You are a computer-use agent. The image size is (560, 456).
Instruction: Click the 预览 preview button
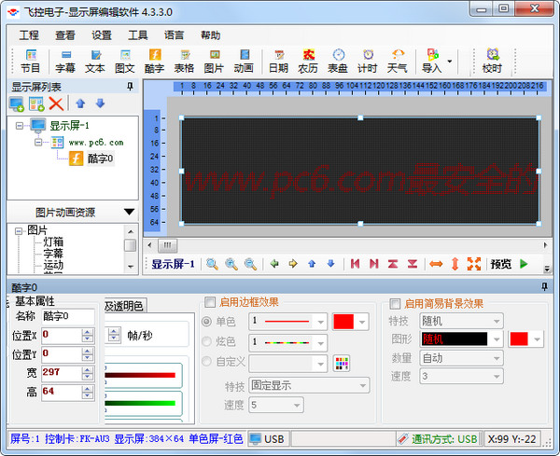[500, 264]
